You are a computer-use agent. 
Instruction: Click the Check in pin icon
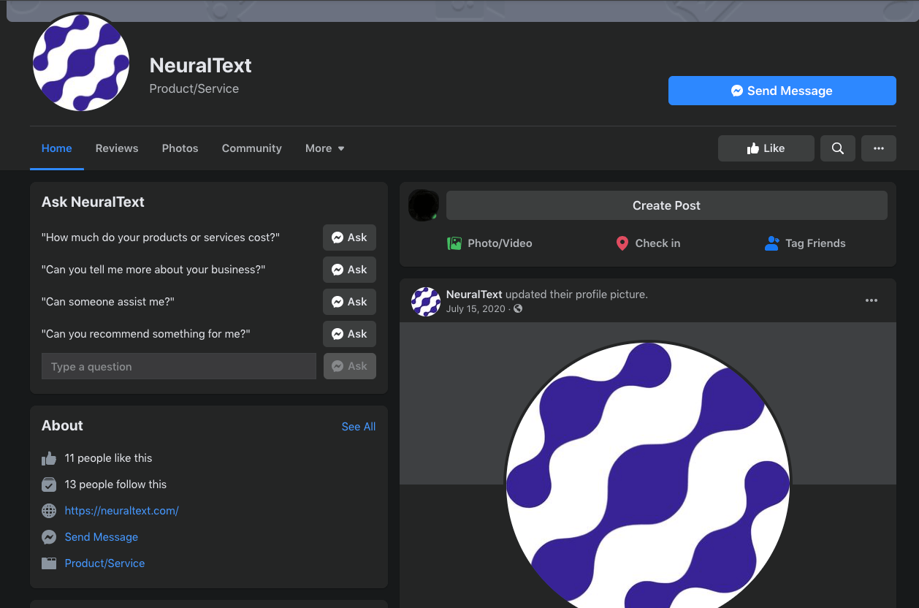click(x=622, y=243)
